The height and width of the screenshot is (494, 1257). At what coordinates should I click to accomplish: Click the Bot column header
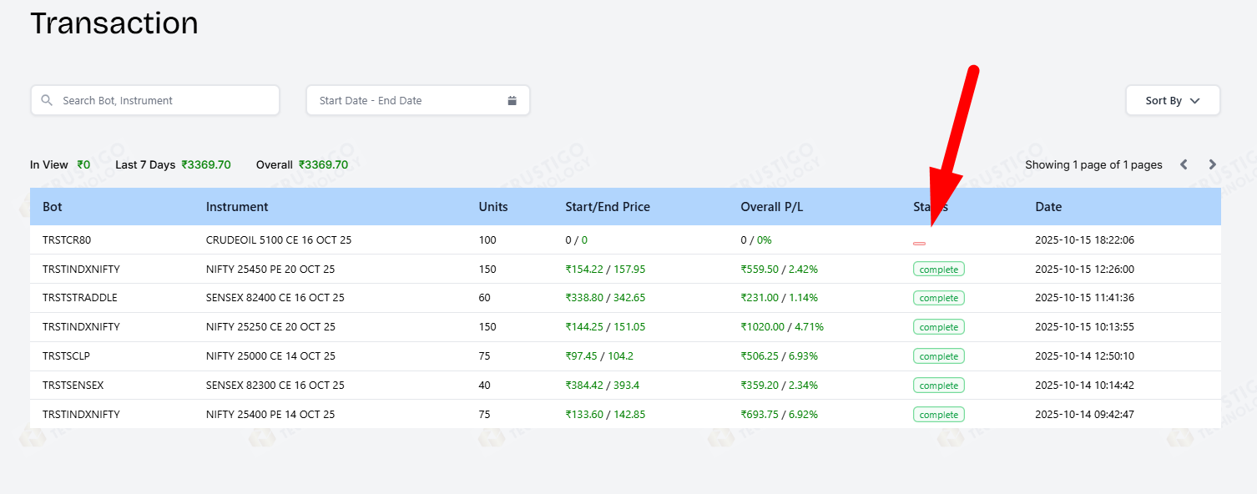(53, 207)
